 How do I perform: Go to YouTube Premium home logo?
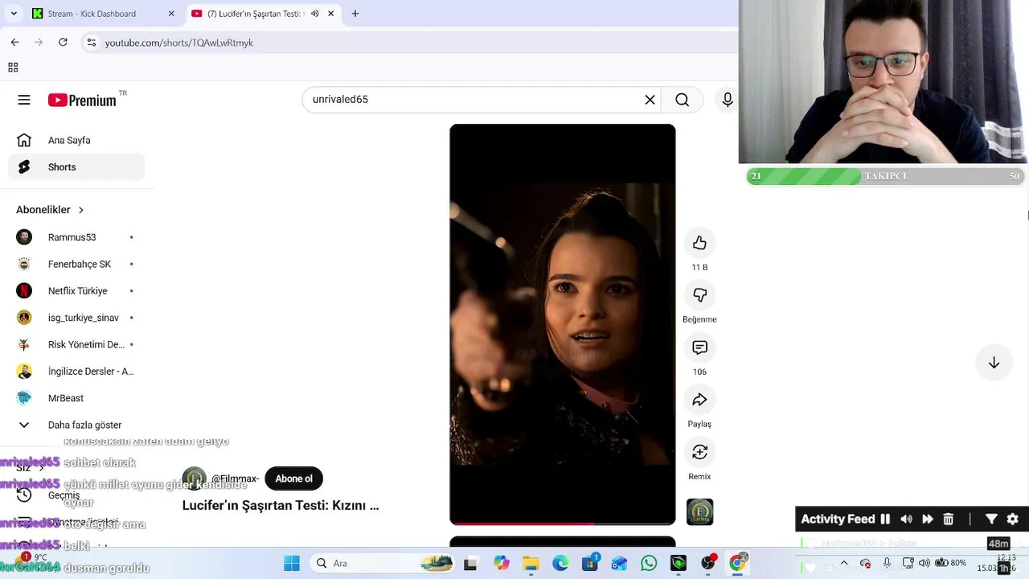click(x=82, y=100)
